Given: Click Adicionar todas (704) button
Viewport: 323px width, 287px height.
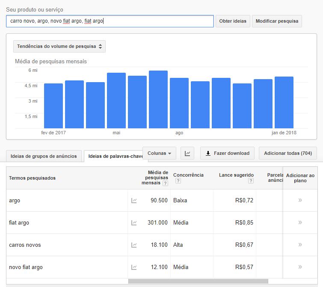Looking at the screenshot, I should pos(288,153).
